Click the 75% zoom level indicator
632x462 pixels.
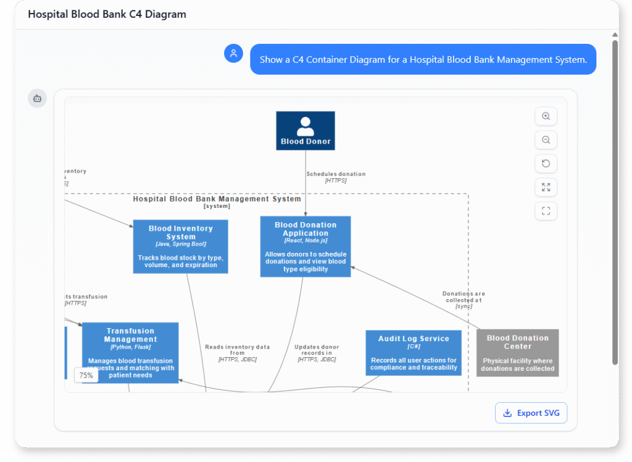[x=86, y=375]
